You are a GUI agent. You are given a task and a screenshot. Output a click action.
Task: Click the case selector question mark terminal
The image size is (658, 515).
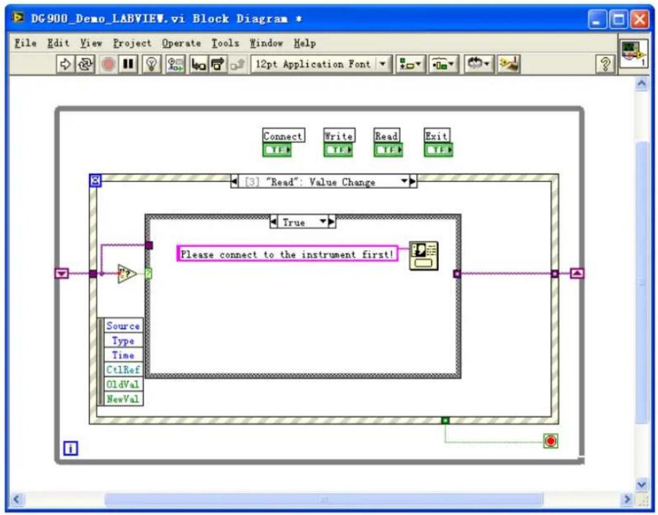pos(149,274)
